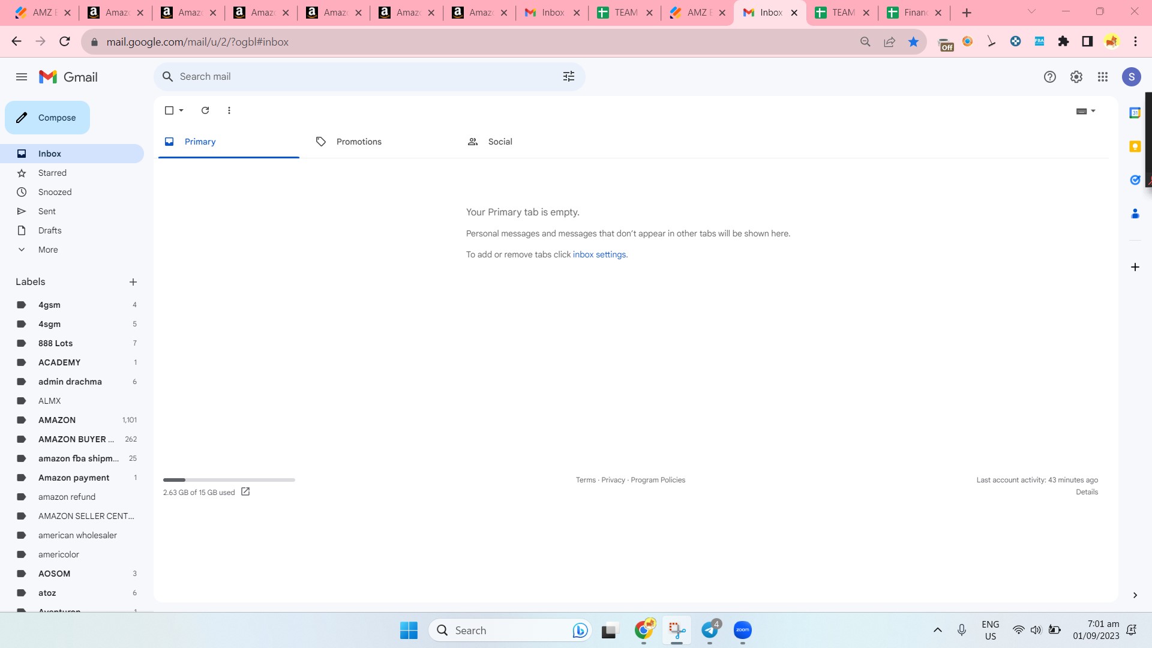
Task: Open Snoozed messages
Action: [x=72, y=192]
